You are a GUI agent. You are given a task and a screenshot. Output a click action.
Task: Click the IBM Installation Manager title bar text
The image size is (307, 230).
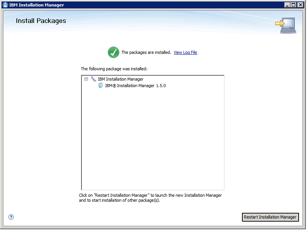pyautogui.click(x=37, y=5)
